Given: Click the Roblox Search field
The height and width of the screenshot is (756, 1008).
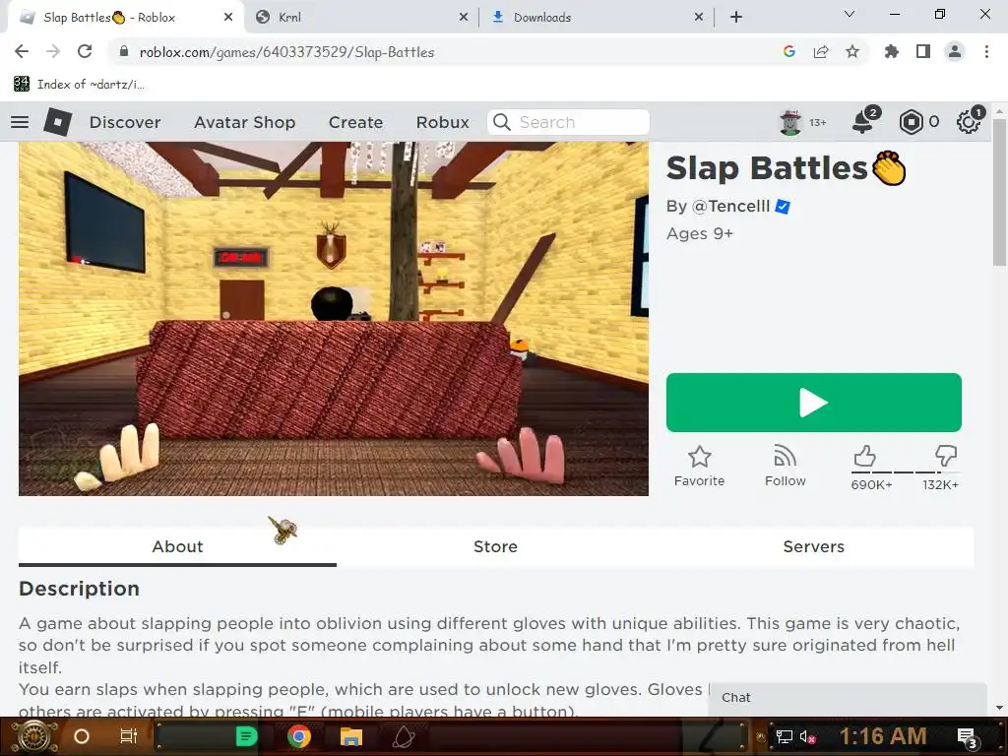Looking at the screenshot, I should 568,122.
